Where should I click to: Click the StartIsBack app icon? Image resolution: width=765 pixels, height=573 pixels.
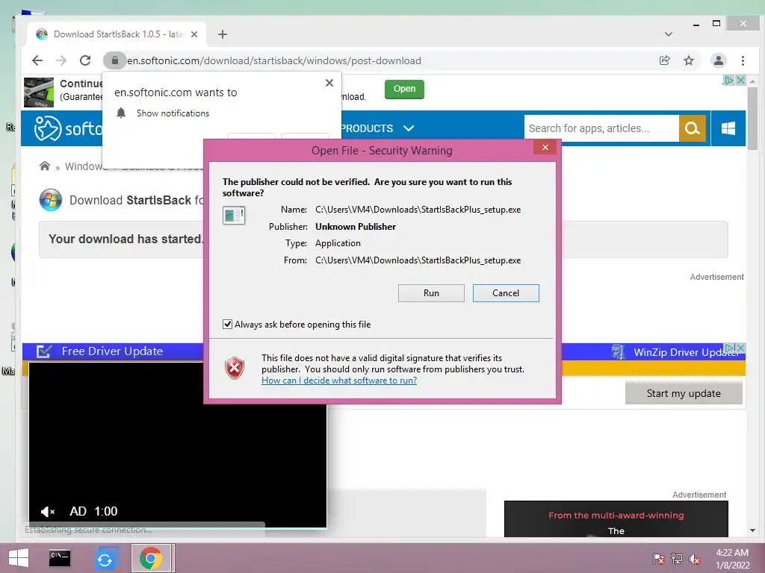coord(51,200)
